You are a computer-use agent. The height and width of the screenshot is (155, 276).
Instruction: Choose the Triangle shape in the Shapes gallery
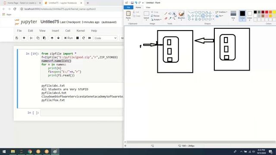210,12
